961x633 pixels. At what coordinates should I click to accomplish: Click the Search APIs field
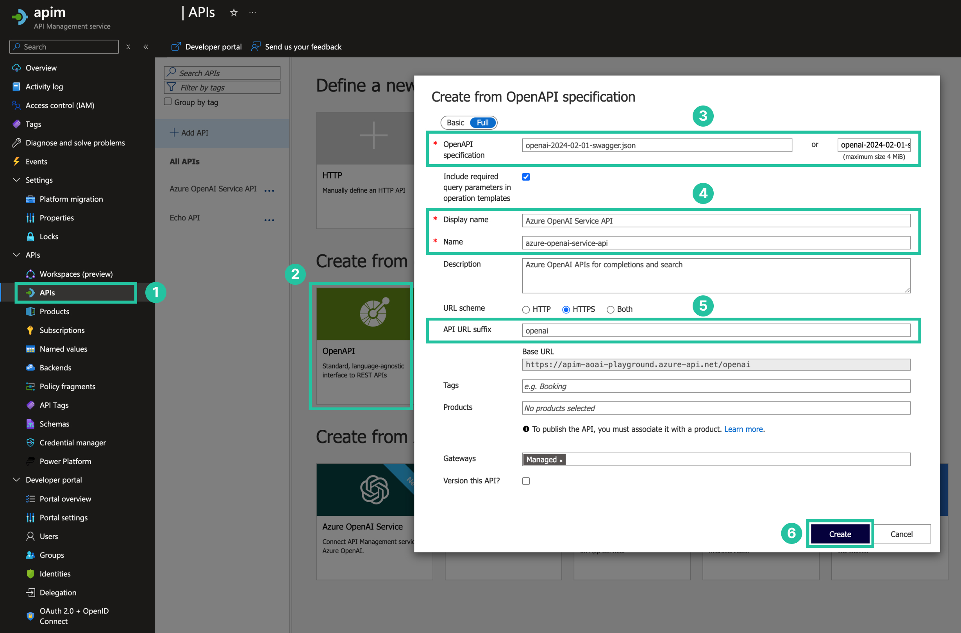tap(222, 73)
